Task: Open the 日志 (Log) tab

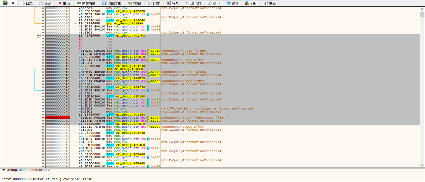Action: click(27, 3)
